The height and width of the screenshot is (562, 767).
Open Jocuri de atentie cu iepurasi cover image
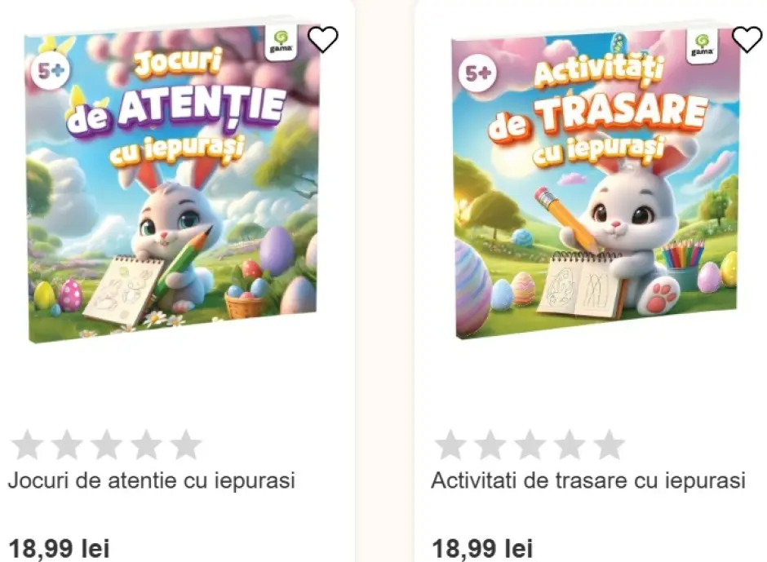tap(174, 184)
